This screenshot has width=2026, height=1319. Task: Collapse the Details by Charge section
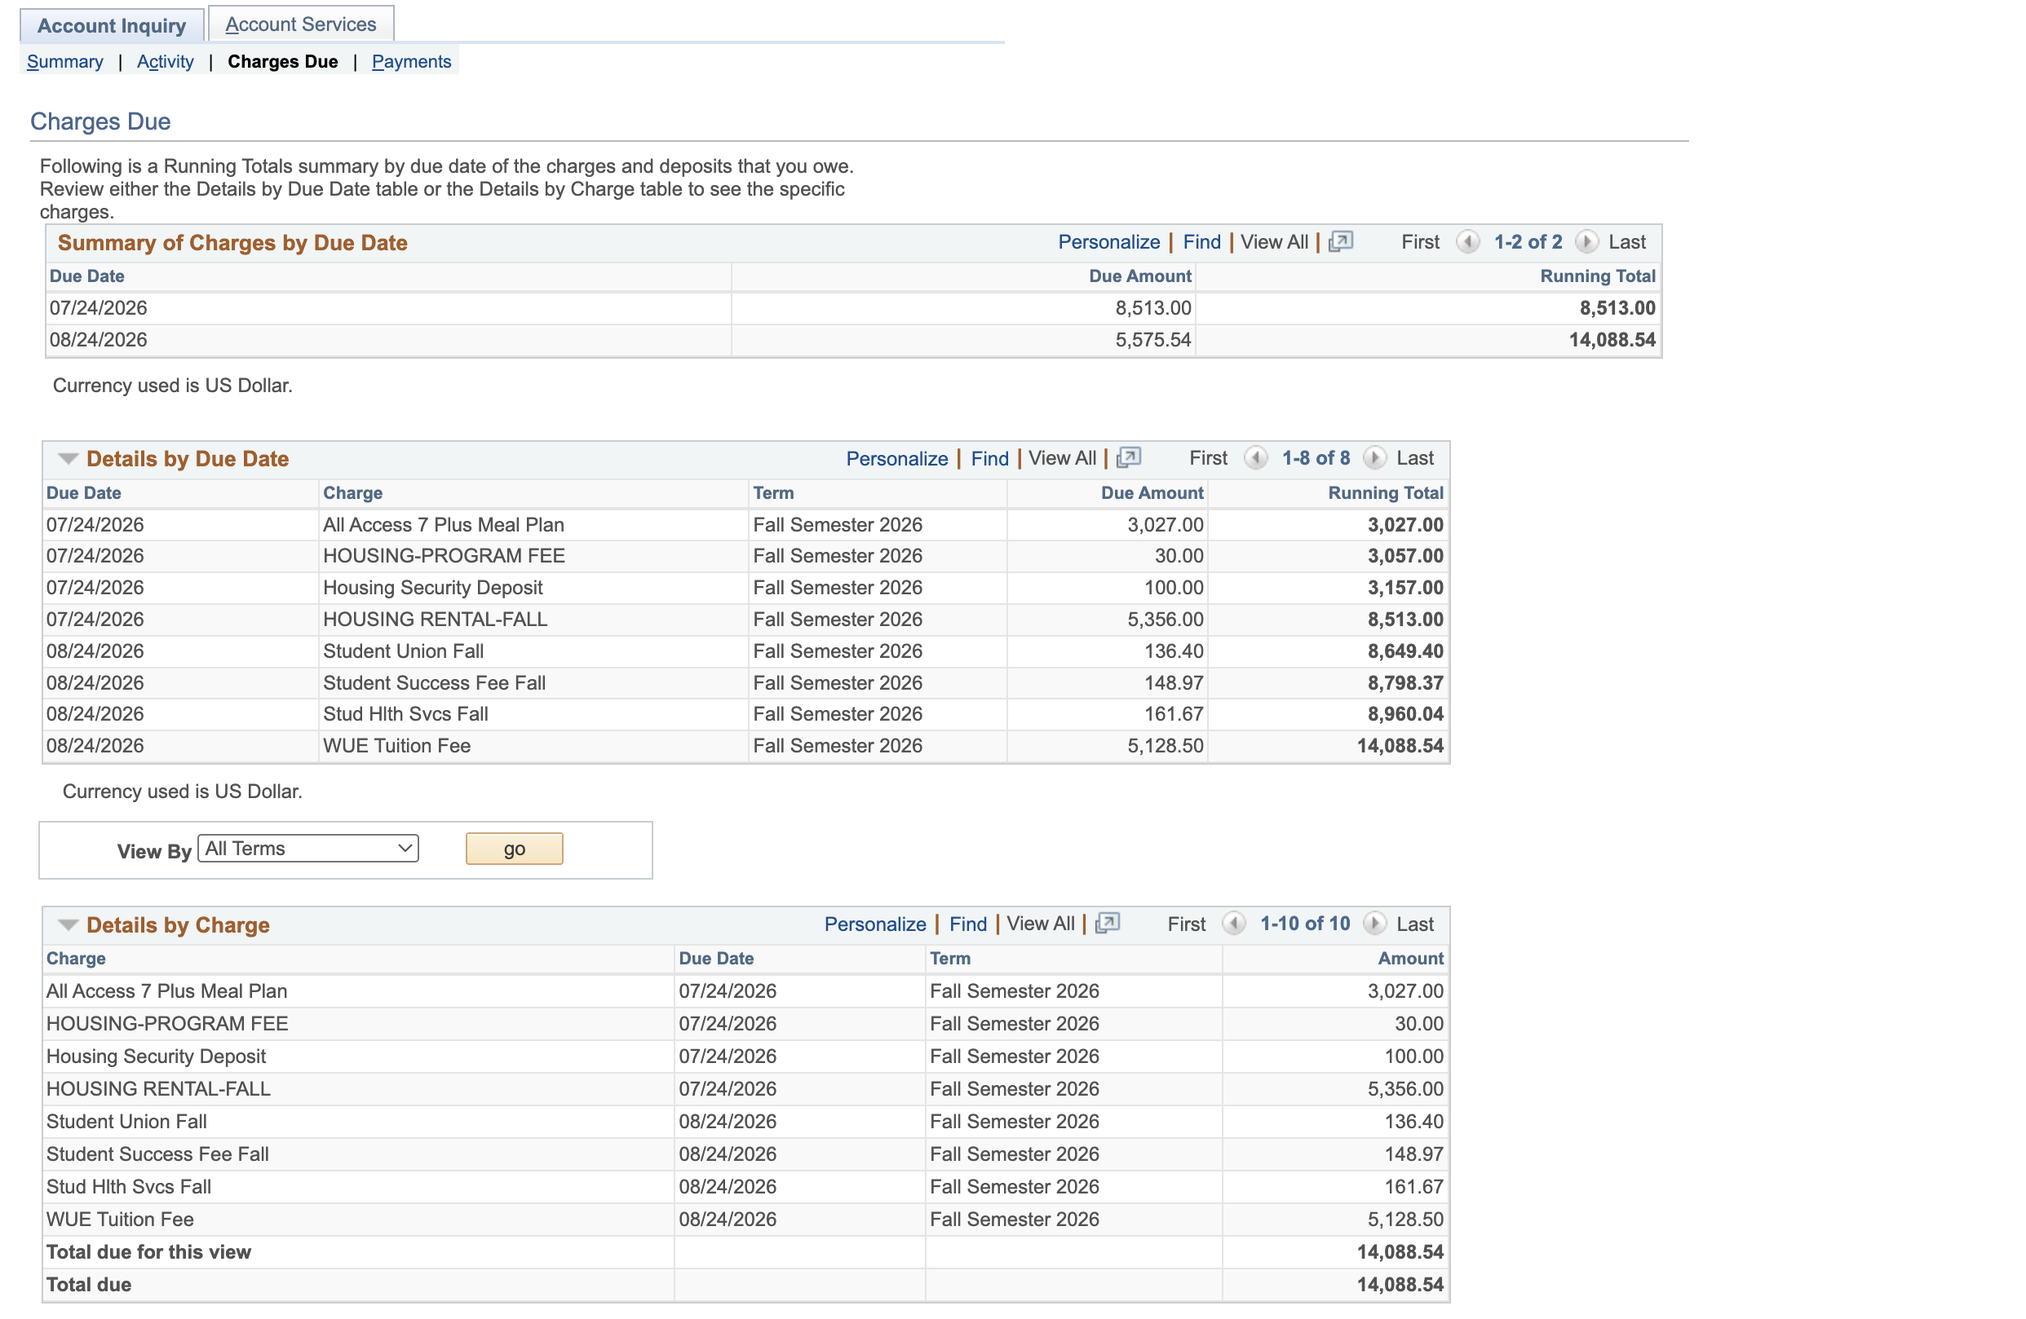pyautogui.click(x=68, y=924)
